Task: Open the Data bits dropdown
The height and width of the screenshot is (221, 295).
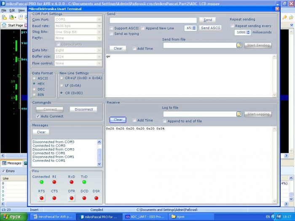Action: point(99,50)
